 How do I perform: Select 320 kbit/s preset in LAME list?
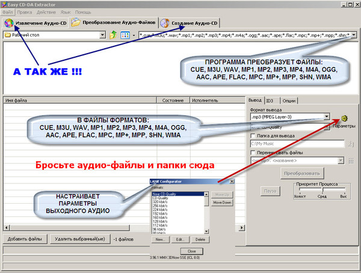(x=177, y=202)
